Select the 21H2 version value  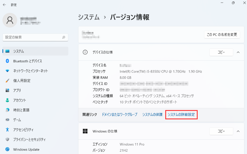pyautogui.click(x=124, y=151)
